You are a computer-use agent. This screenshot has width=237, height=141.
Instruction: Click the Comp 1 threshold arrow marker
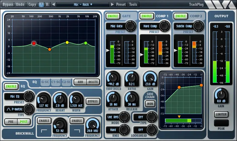(x=142, y=55)
